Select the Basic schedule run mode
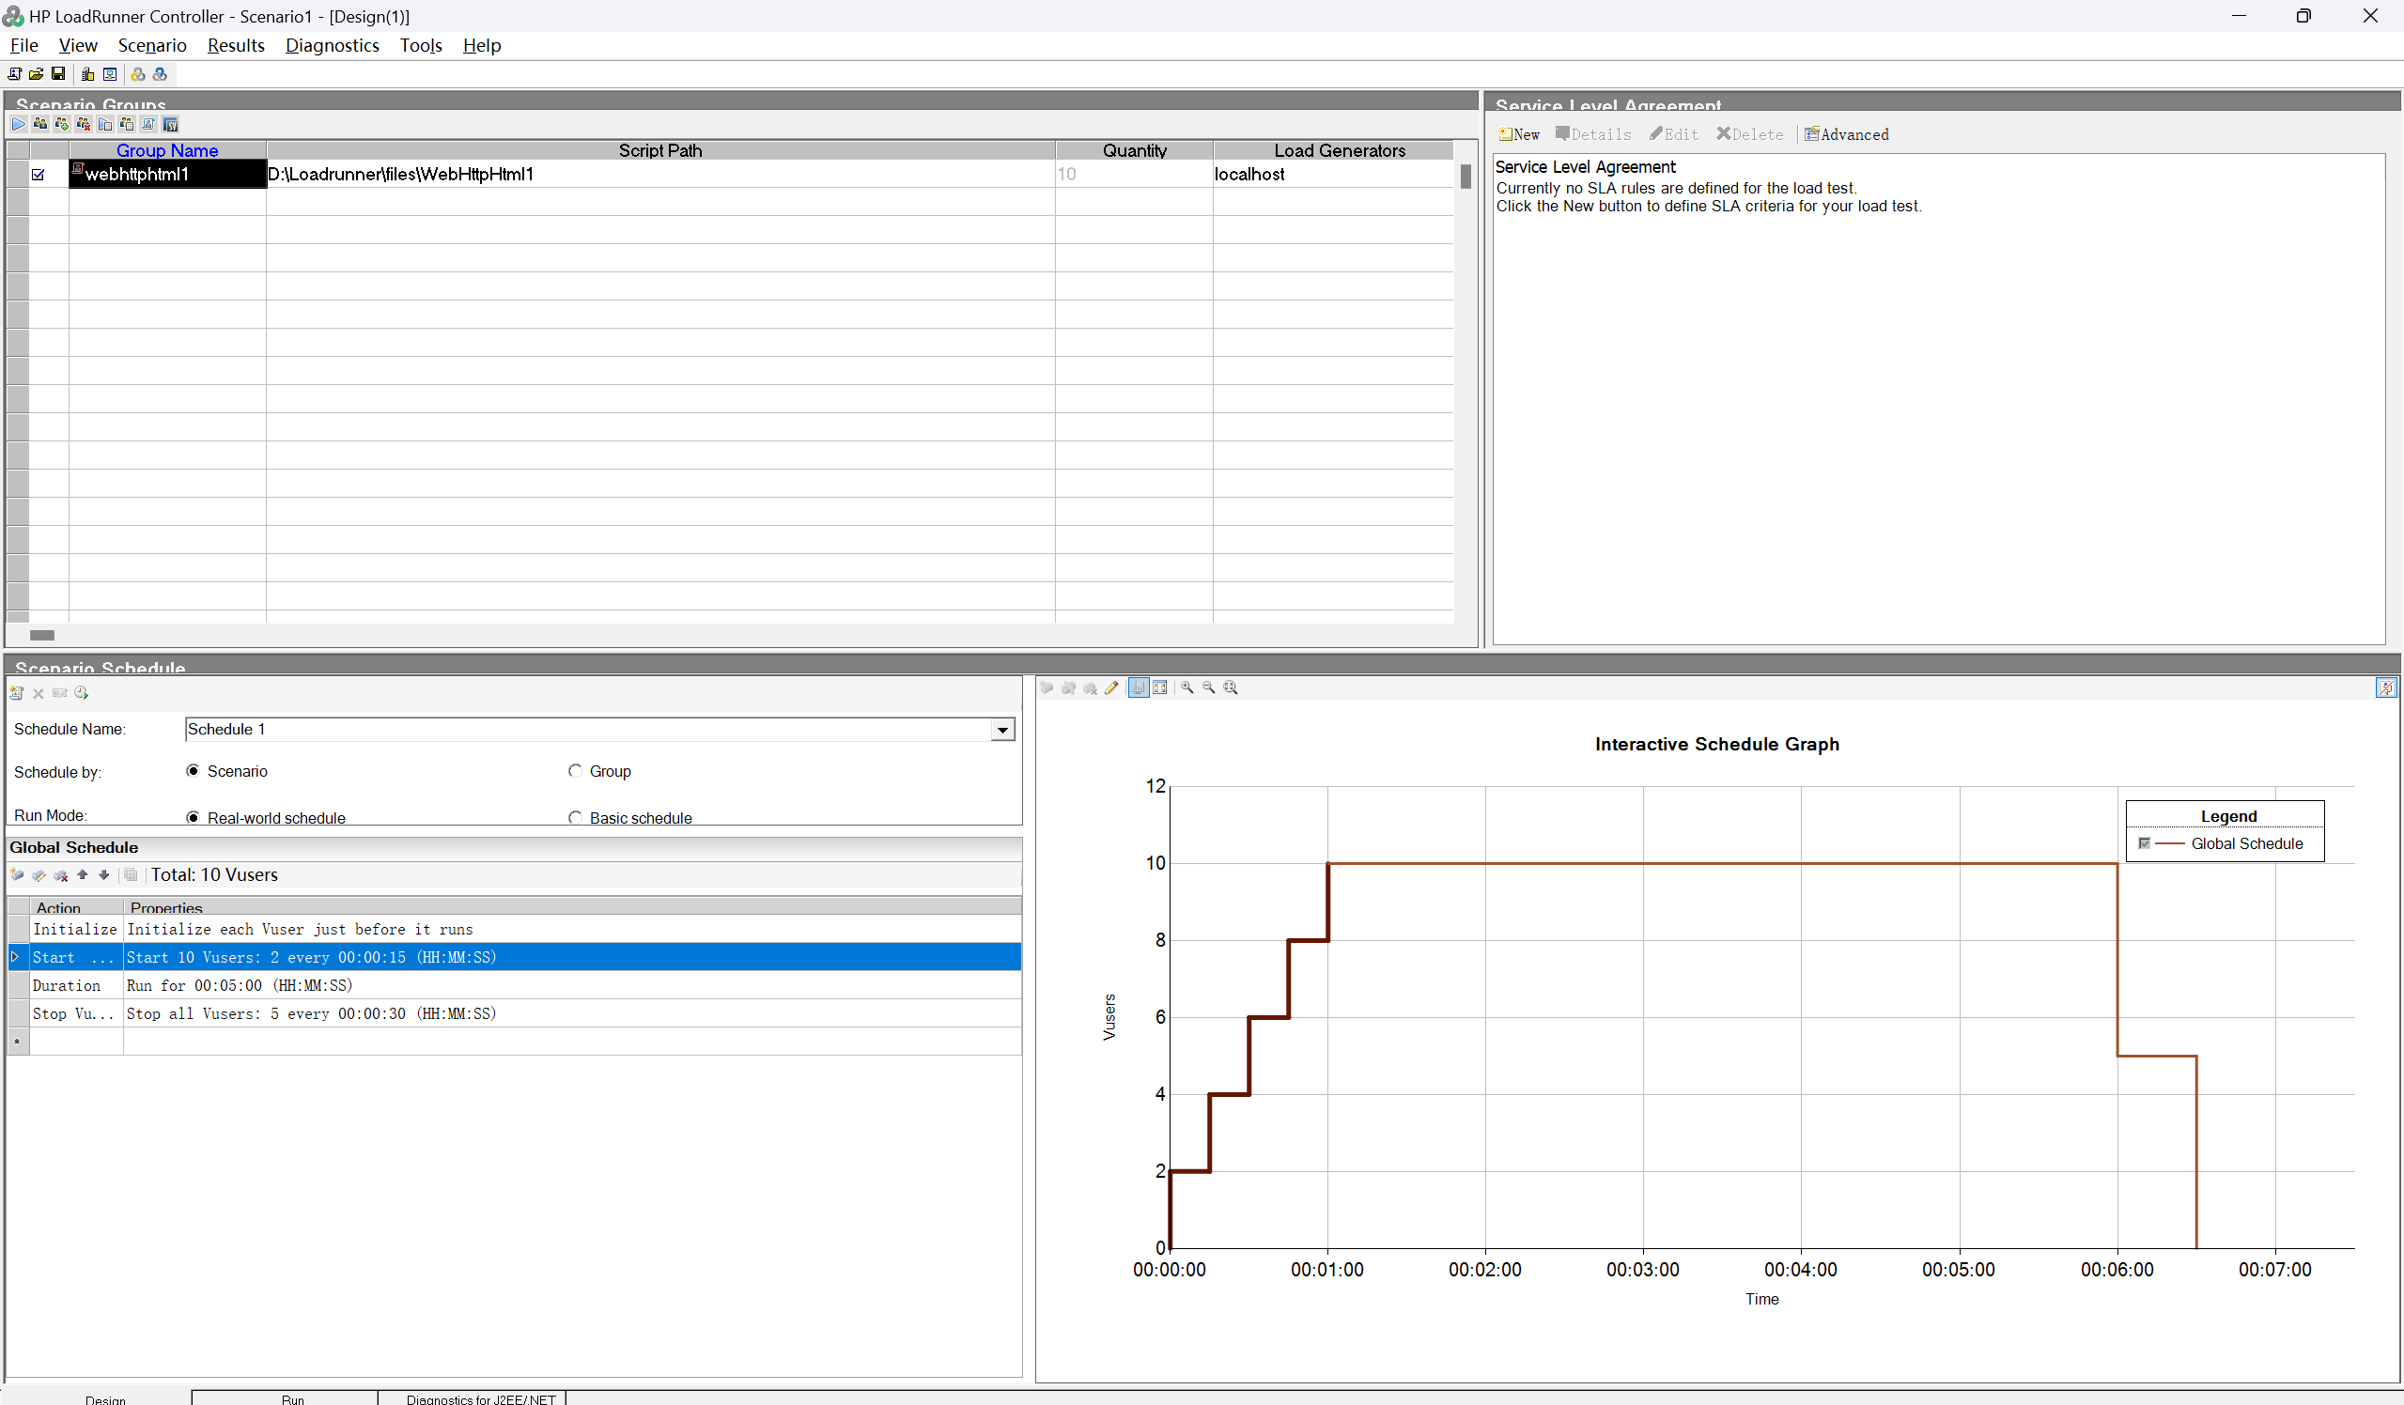This screenshot has height=1405, width=2404. point(575,817)
